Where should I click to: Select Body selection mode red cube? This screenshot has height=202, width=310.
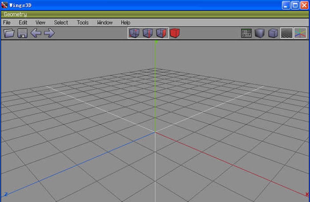point(175,33)
